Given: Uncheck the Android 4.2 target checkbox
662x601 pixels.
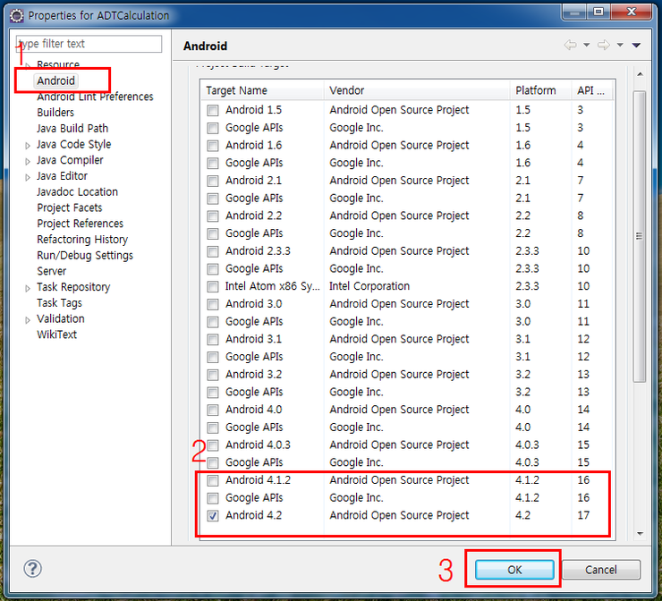Looking at the screenshot, I should (213, 516).
